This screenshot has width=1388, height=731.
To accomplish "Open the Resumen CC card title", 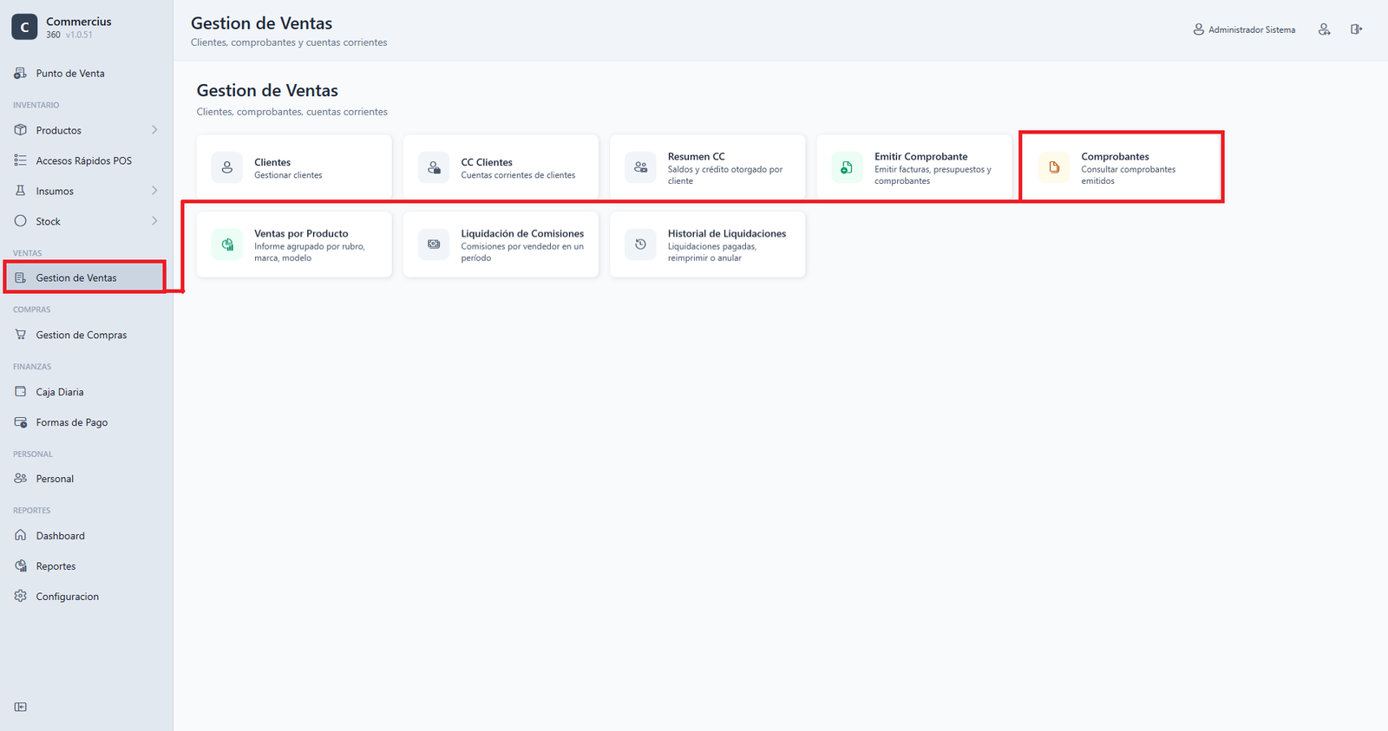I will click(697, 157).
